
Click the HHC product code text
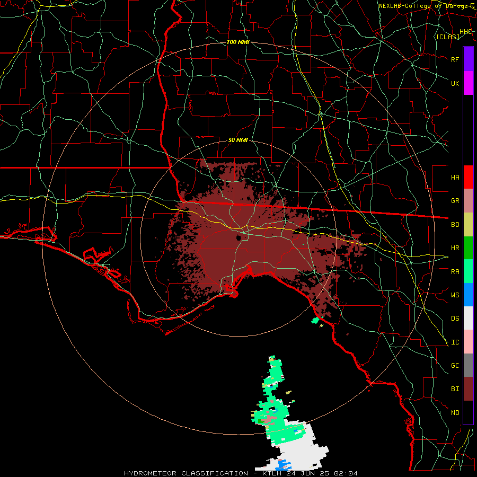(x=466, y=31)
